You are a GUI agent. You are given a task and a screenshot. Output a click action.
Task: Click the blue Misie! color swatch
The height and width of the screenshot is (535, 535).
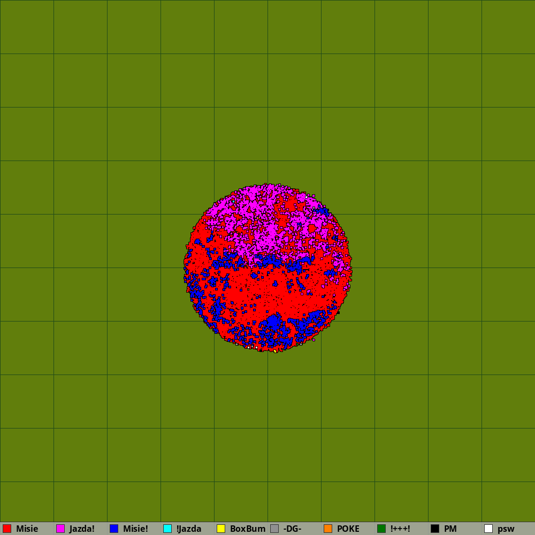[x=114, y=529]
